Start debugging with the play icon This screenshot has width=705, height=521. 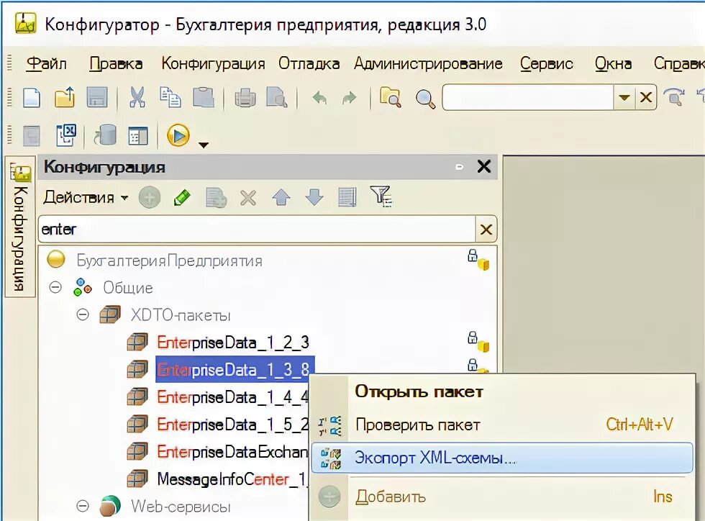(x=178, y=135)
